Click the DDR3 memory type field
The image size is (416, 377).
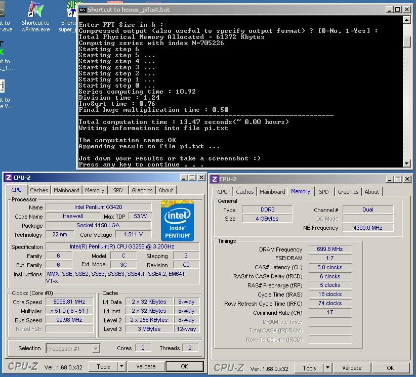[267, 210]
